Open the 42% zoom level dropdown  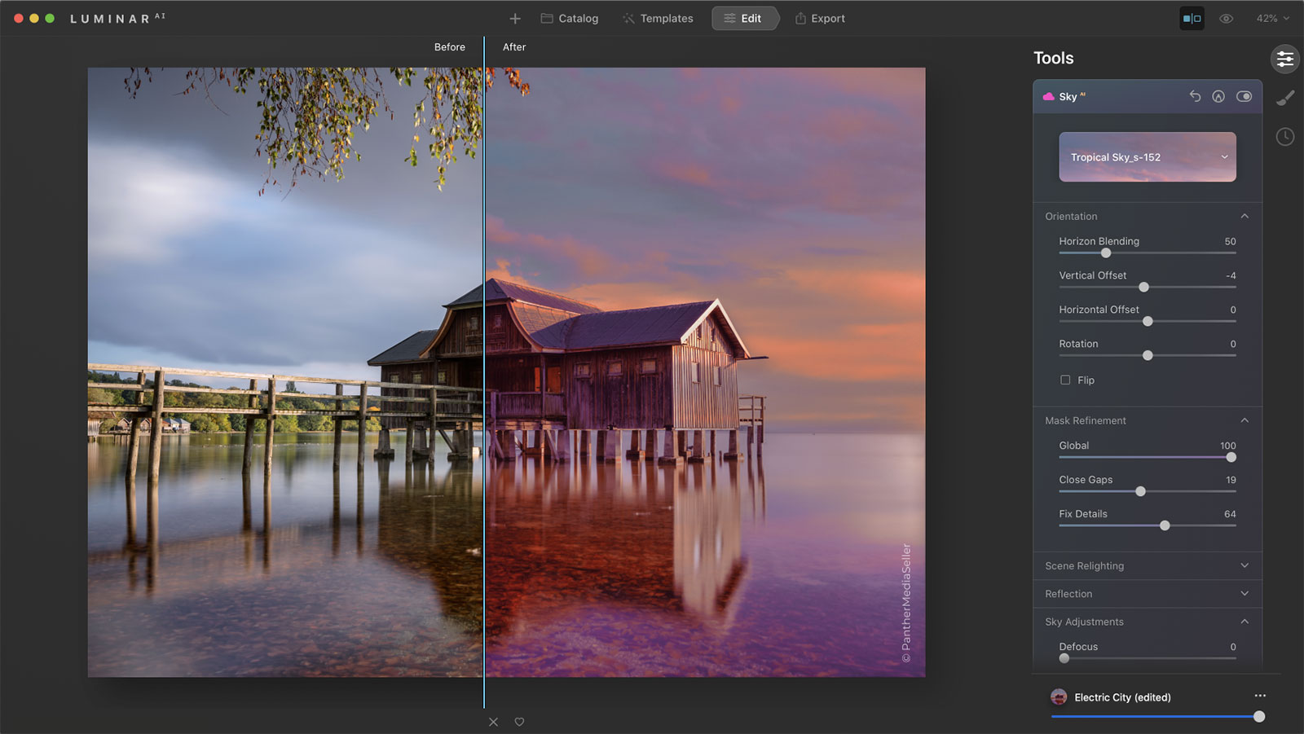[x=1272, y=19]
